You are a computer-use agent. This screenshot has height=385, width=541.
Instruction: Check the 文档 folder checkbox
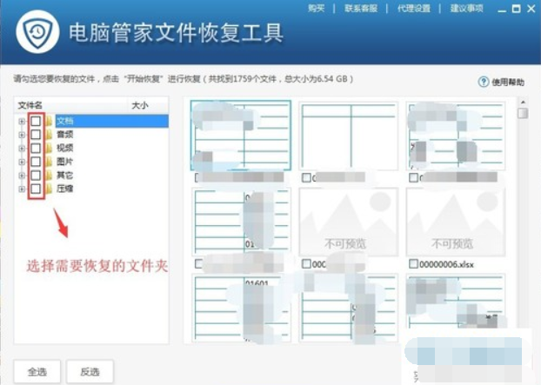click(36, 122)
